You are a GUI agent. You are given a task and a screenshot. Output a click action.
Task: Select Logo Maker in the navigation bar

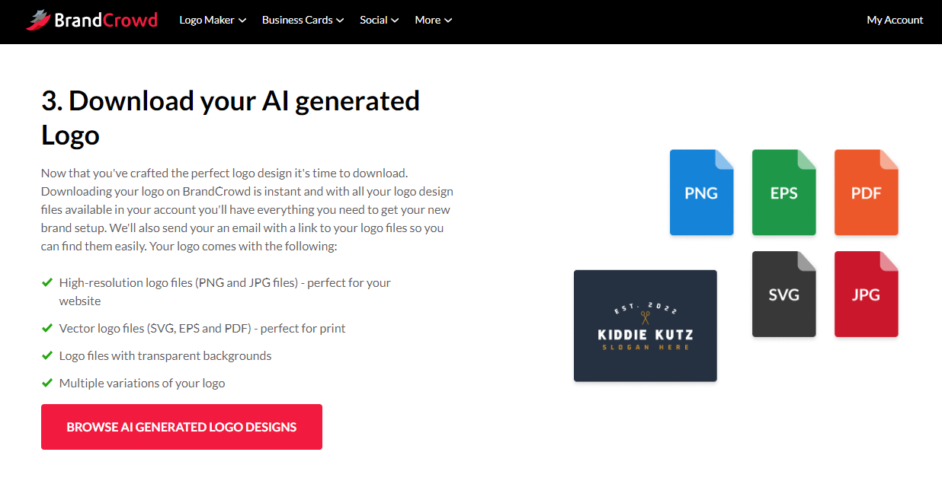207,20
